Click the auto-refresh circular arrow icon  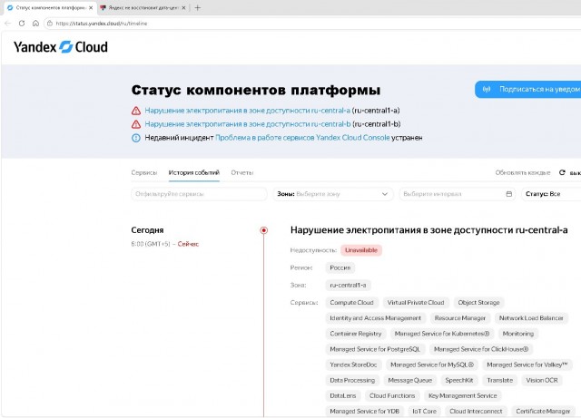(x=562, y=172)
